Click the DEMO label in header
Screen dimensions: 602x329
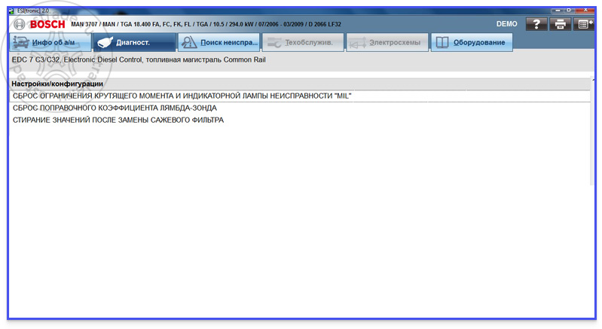(506, 24)
